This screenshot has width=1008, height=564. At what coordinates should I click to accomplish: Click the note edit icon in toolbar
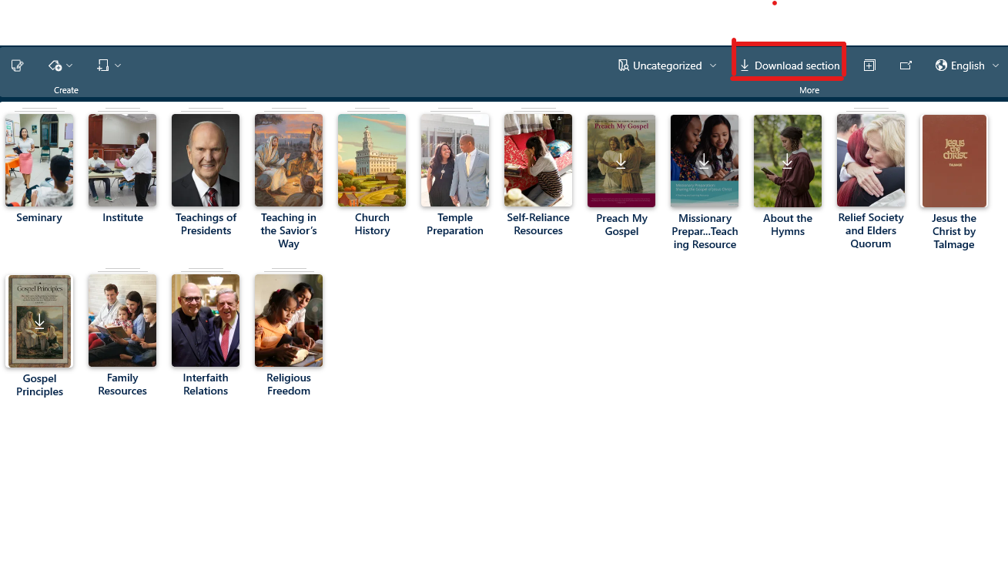pos(18,65)
